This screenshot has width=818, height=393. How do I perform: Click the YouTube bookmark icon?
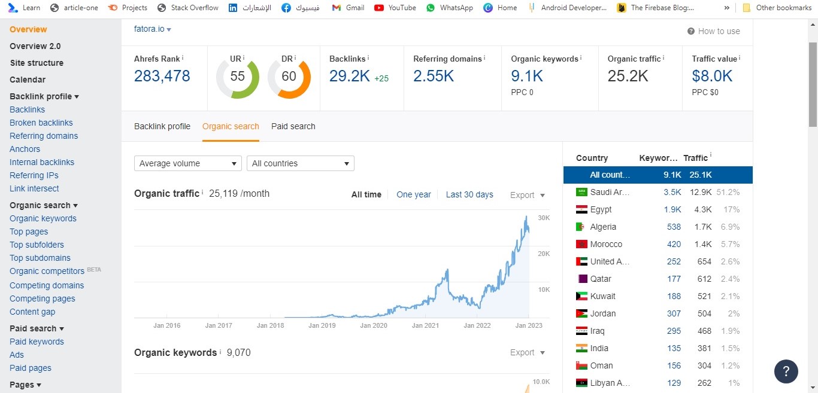tap(379, 8)
